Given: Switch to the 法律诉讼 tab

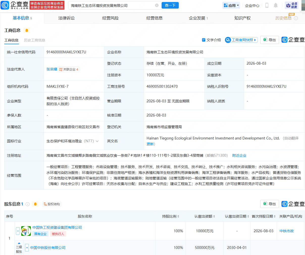Looking at the screenshot, I should [x=66, y=18].
